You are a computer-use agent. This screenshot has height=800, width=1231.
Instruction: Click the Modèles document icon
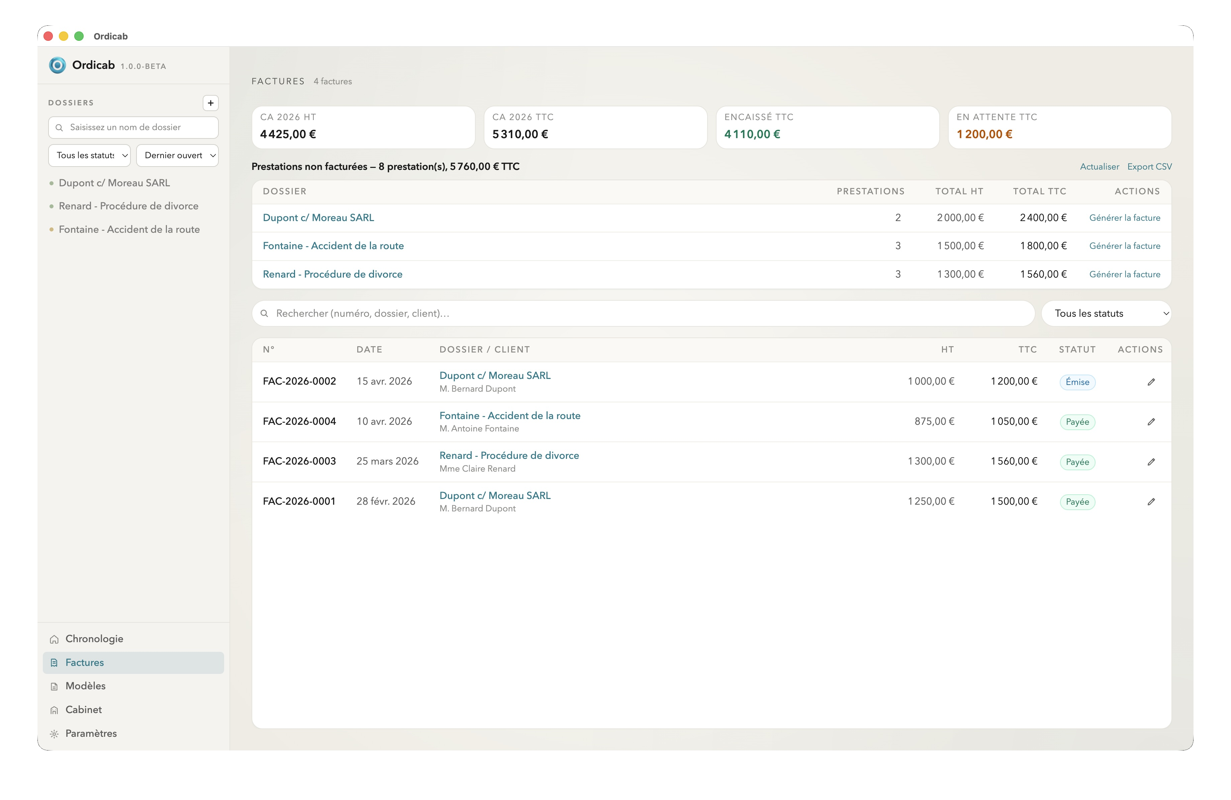(x=54, y=687)
